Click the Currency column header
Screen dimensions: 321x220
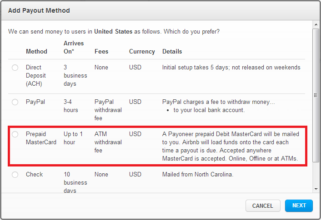point(142,51)
